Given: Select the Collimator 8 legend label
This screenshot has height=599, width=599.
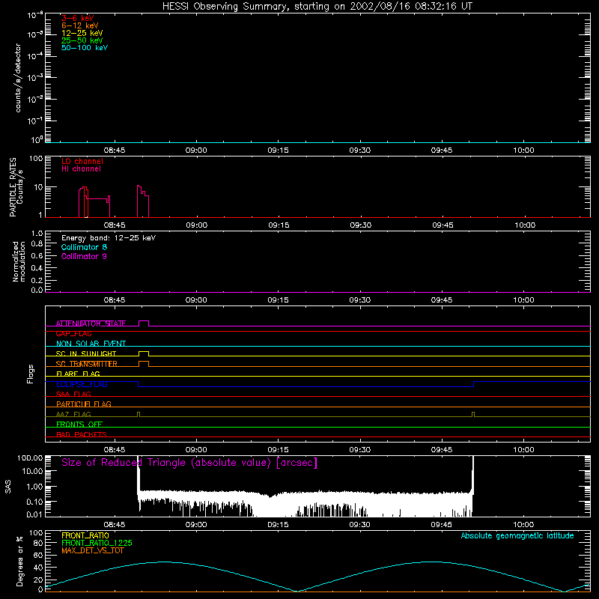Looking at the screenshot, I should [x=84, y=247].
